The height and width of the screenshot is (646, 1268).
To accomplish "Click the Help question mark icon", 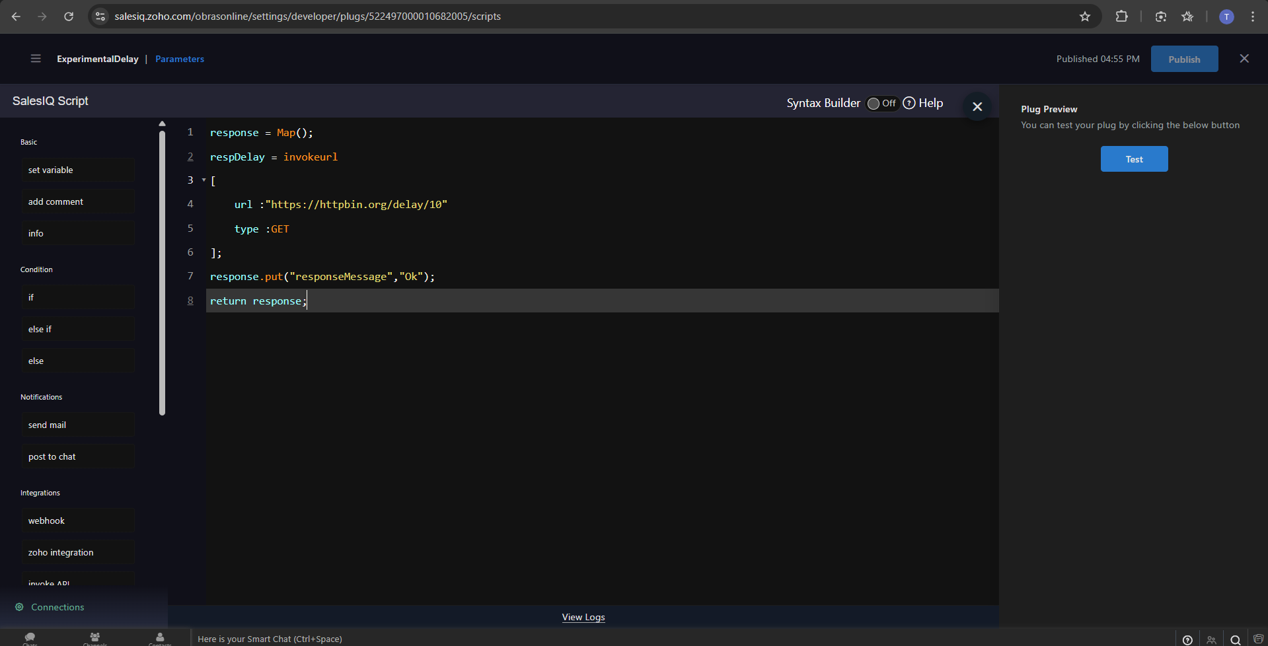I will coord(909,103).
